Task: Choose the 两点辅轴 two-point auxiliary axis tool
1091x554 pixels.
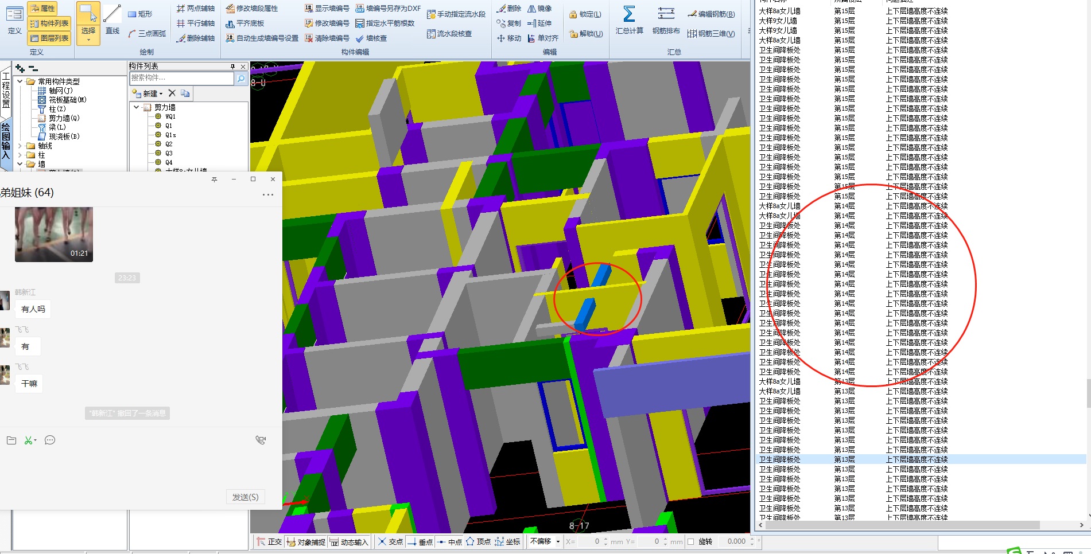Action: (x=196, y=8)
